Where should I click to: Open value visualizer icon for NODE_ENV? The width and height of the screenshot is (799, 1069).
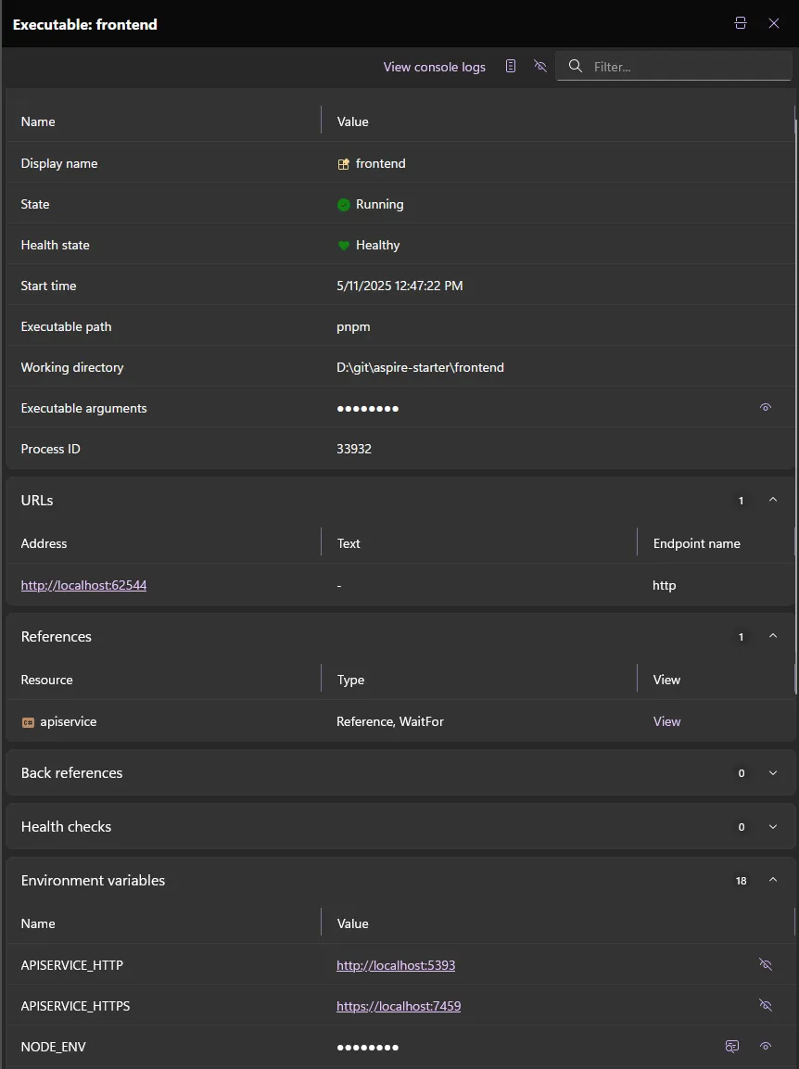point(731,1046)
